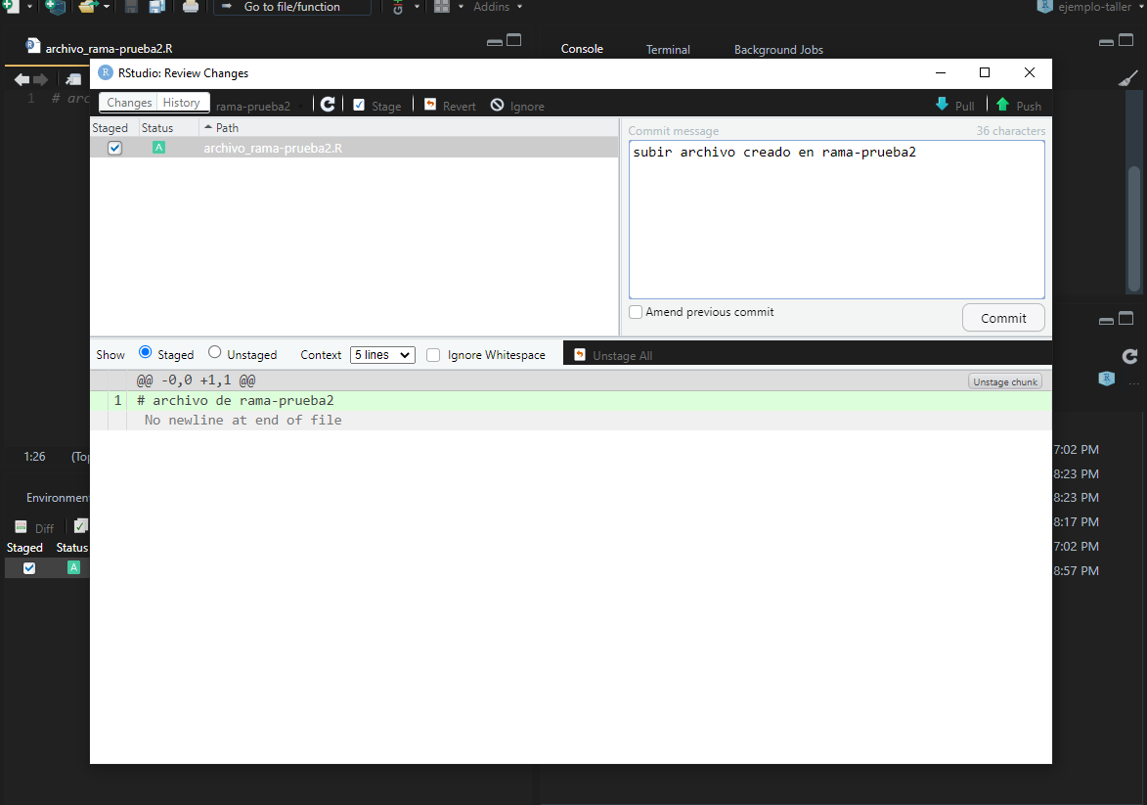Click the Staged column header in dialog

[x=110, y=127]
